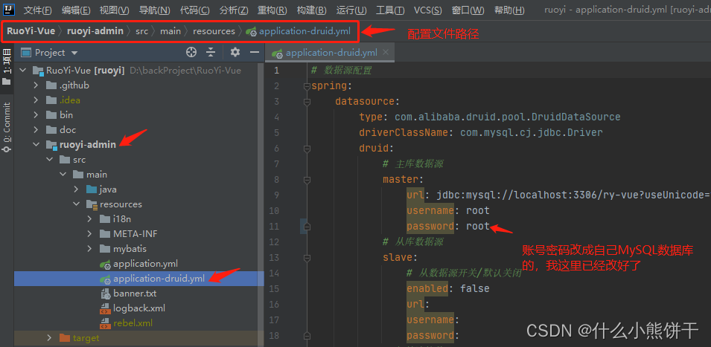Open the 0: Commit tool window tab
The image size is (711, 347).
[x=7, y=128]
